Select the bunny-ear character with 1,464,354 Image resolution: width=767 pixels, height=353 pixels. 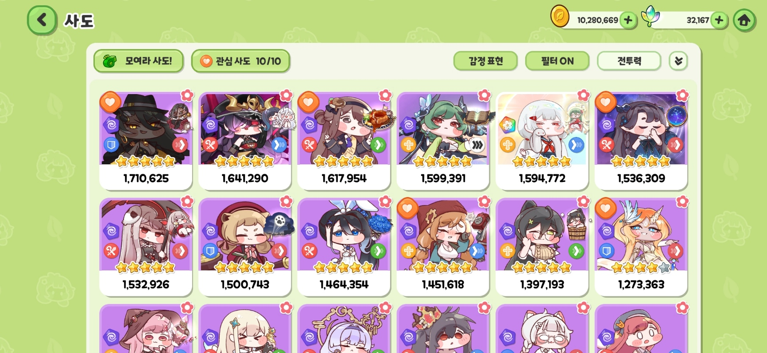pyautogui.click(x=344, y=247)
